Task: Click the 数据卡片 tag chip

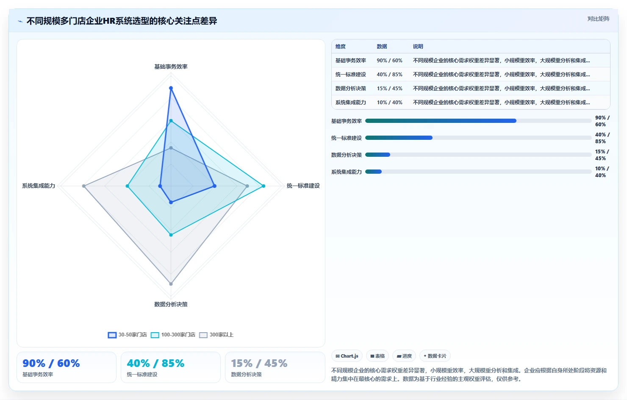Action: click(x=435, y=356)
